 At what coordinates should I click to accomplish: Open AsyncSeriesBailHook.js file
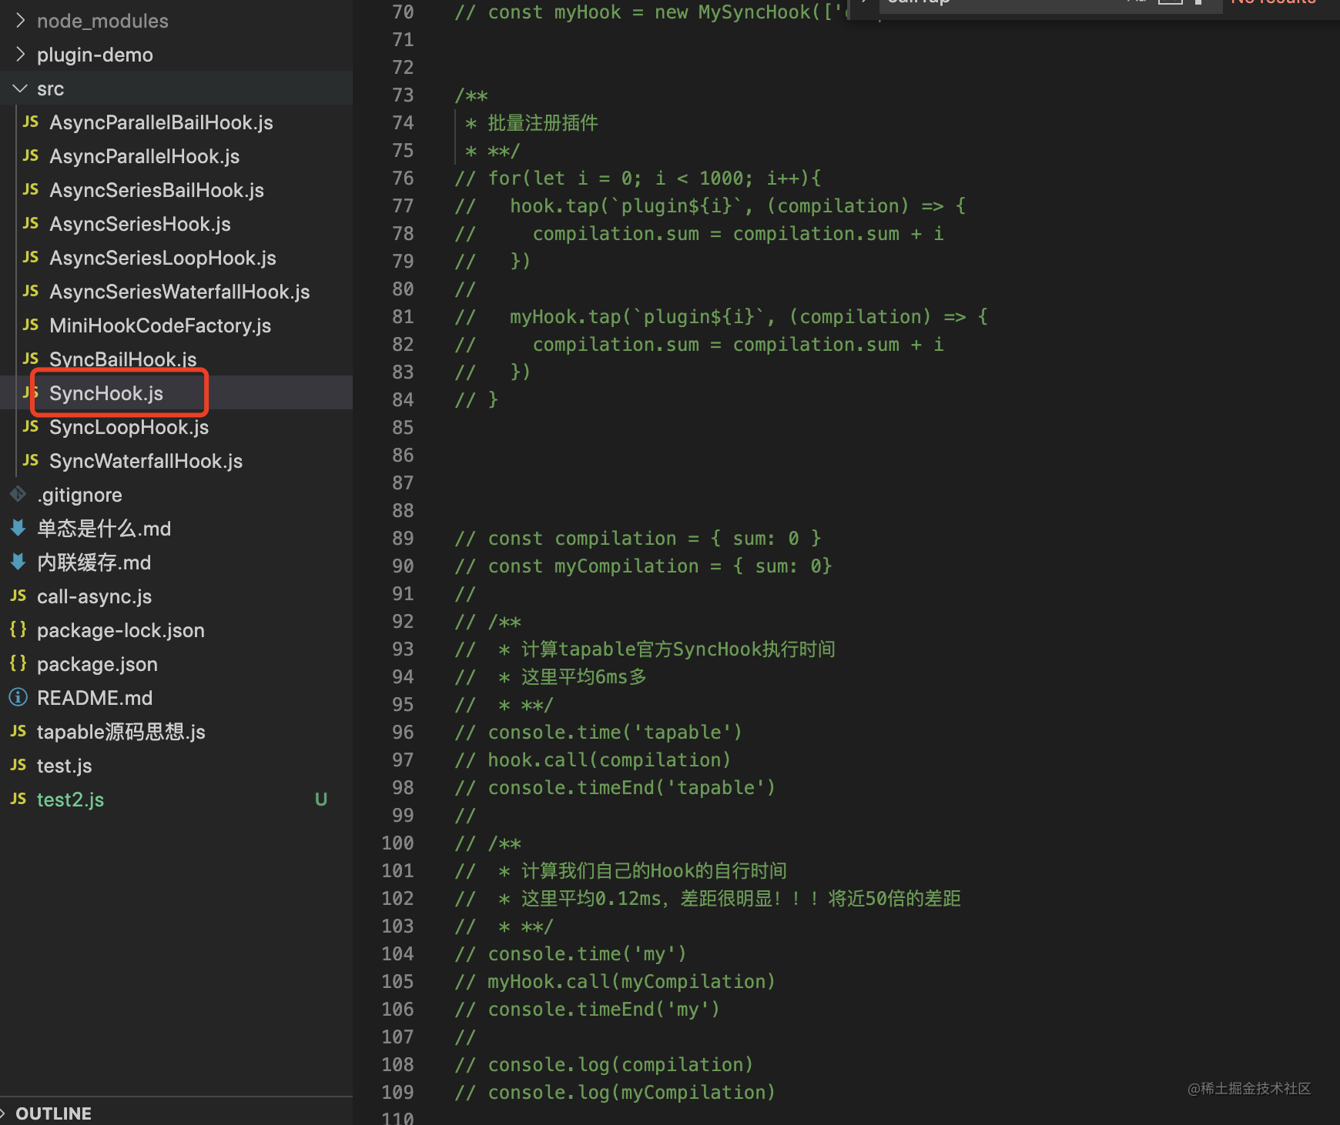click(156, 190)
